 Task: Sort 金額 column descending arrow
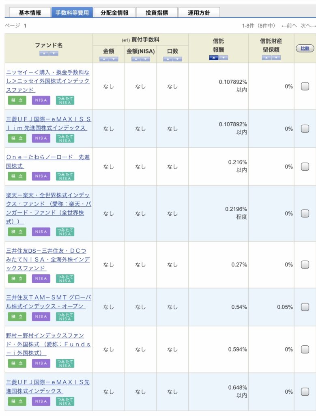tap(114, 59)
